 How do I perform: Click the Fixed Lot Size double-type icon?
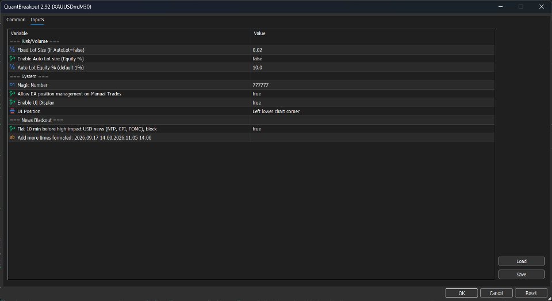coord(12,50)
